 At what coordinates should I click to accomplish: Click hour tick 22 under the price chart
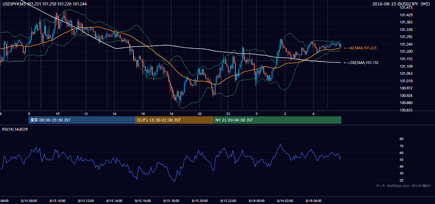(x=228, y=114)
